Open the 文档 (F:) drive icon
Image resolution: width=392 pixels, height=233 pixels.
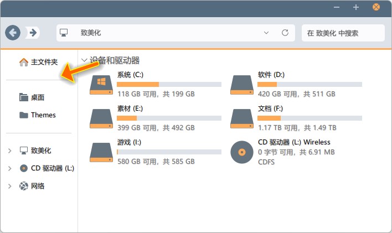click(242, 117)
